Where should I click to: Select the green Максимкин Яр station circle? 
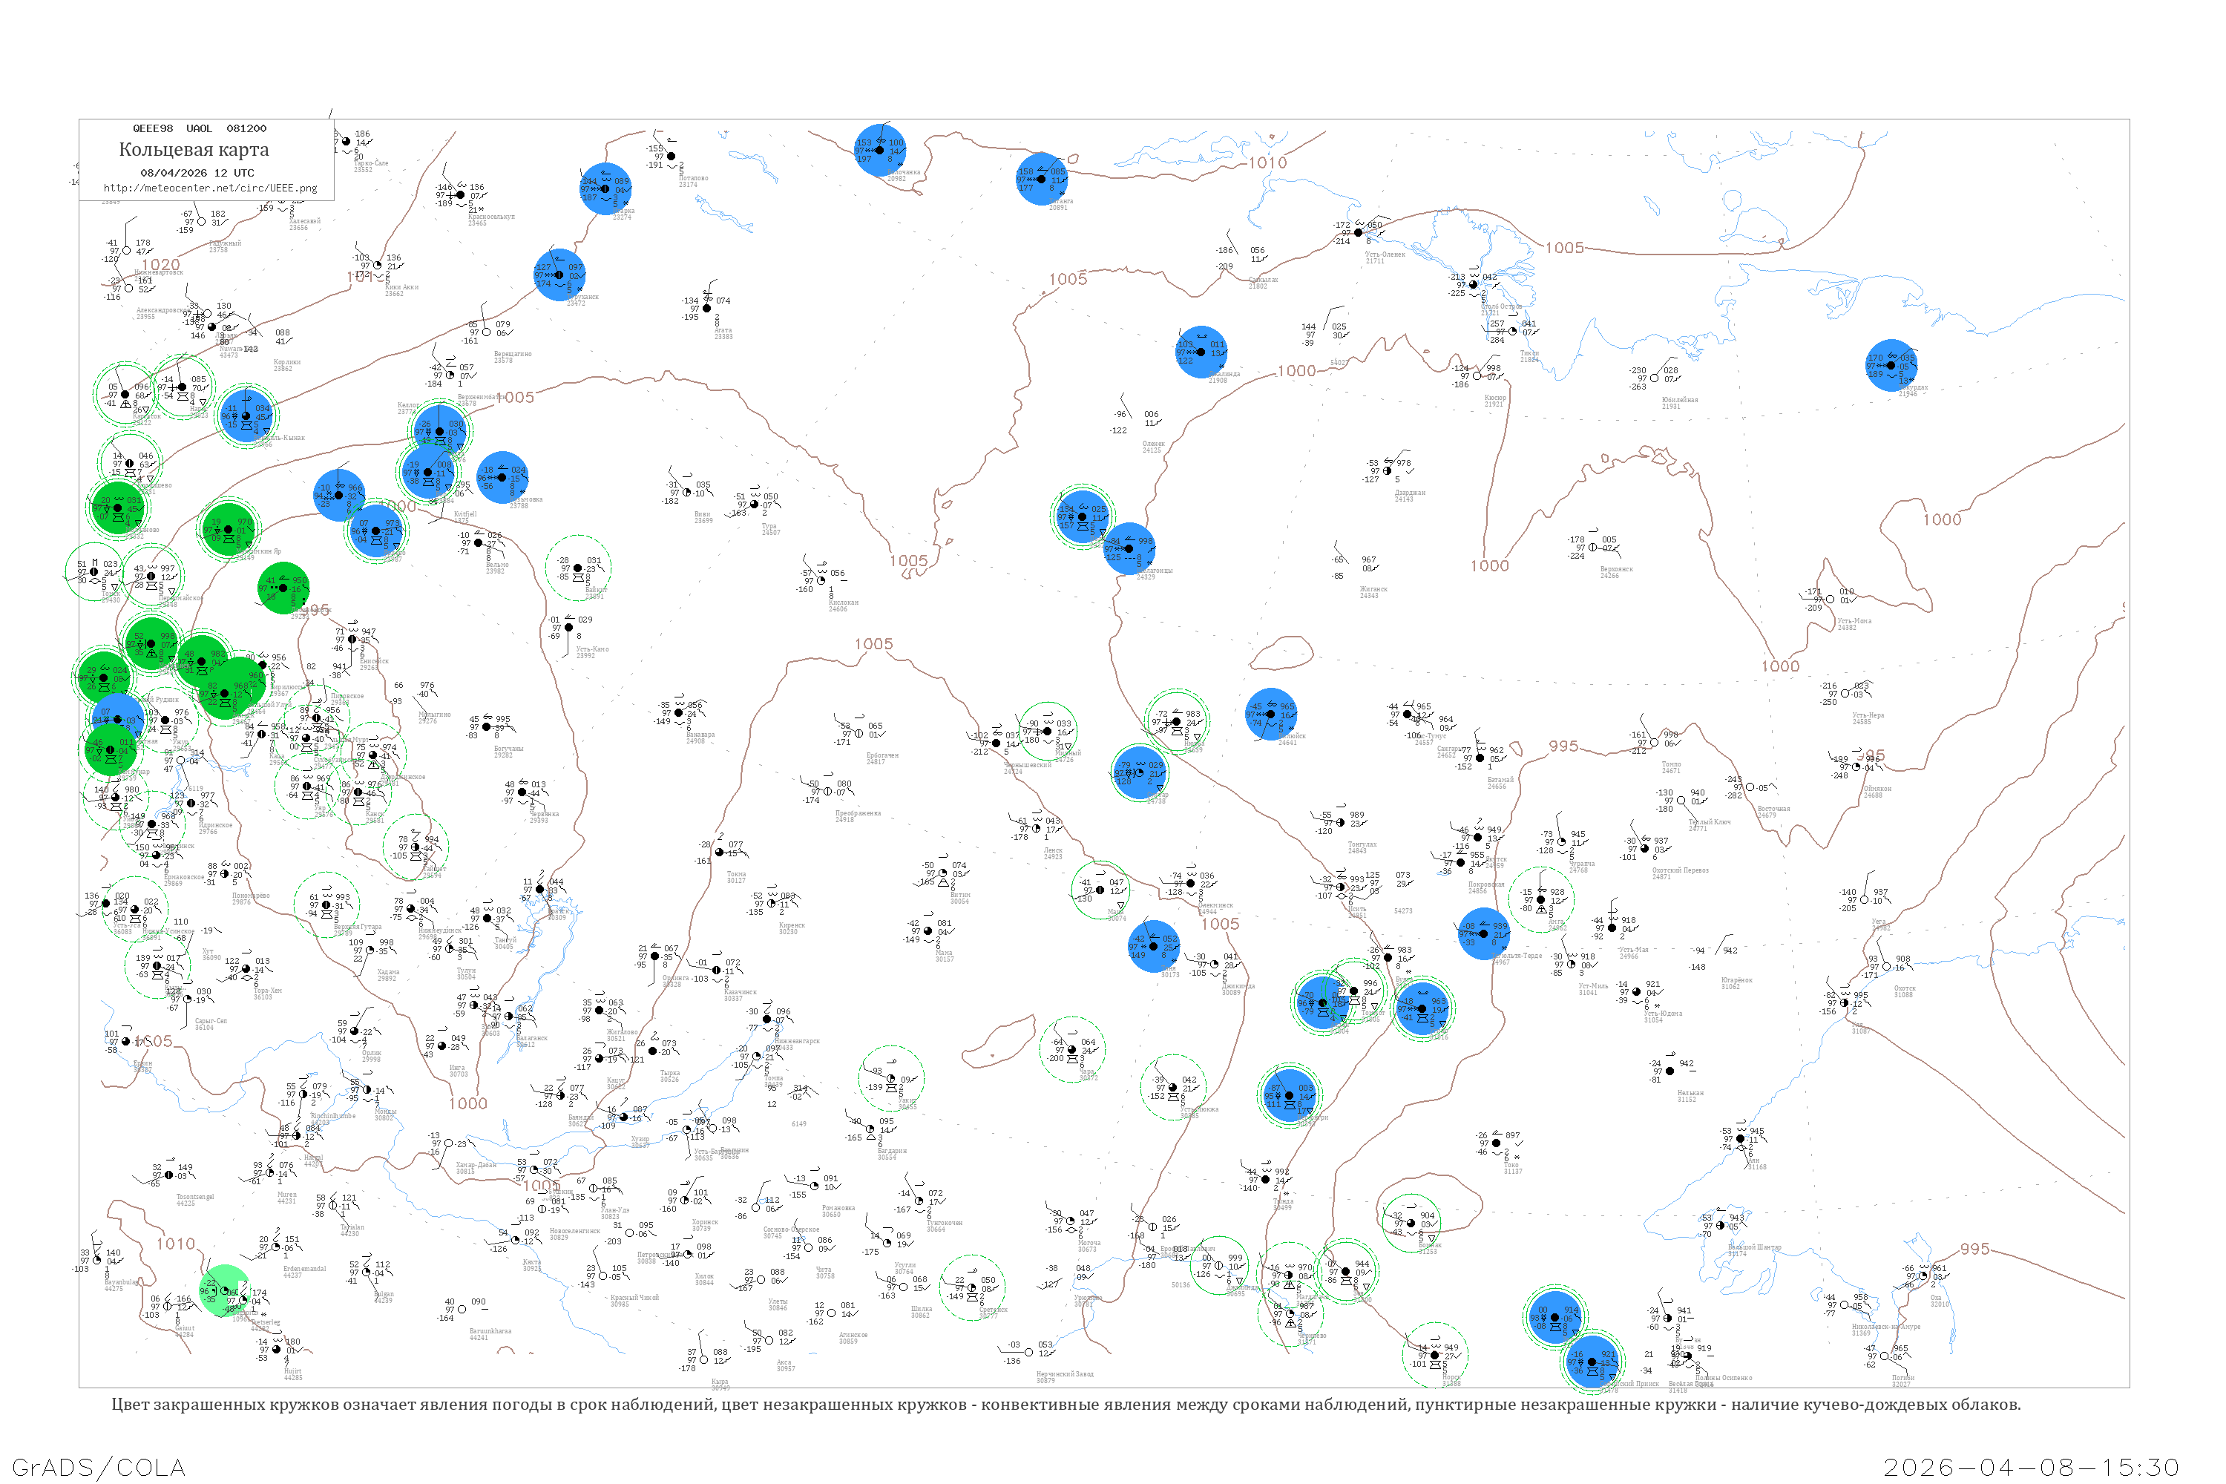click(x=227, y=529)
